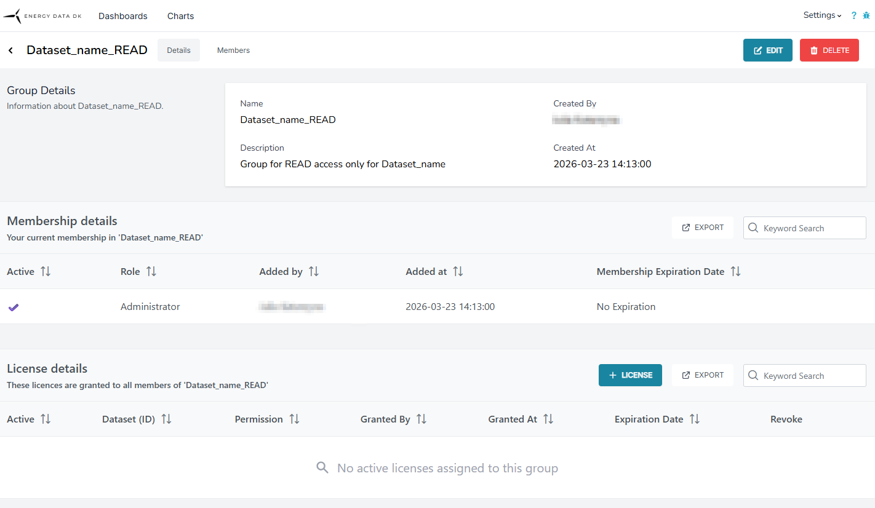Click the purple active checkmark in membership row
Viewport: 875px width, 508px height.
pyautogui.click(x=14, y=307)
